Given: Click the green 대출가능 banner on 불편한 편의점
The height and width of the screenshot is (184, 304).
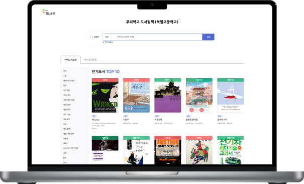Looking at the screenshot, I should tap(199, 80).
